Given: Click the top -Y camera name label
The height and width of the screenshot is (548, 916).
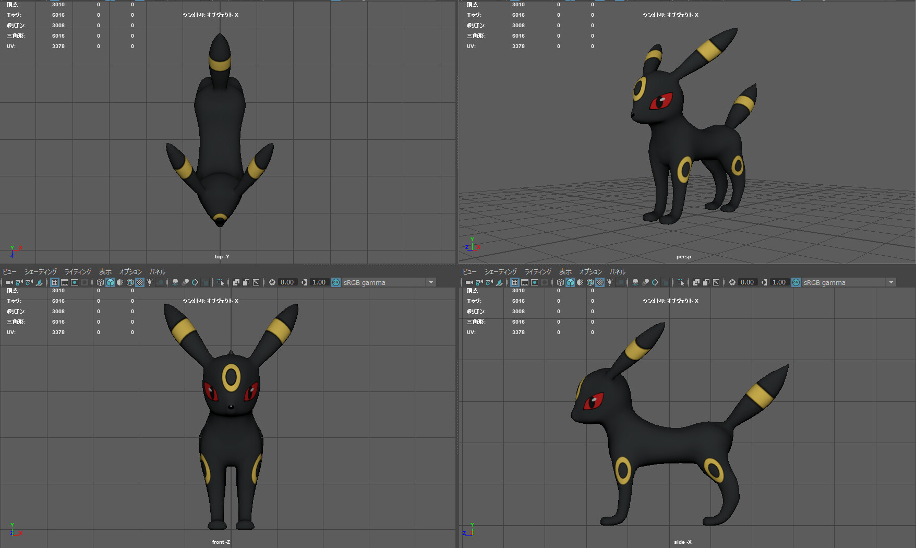Looking at the screenshot, I should coord(222,257).
